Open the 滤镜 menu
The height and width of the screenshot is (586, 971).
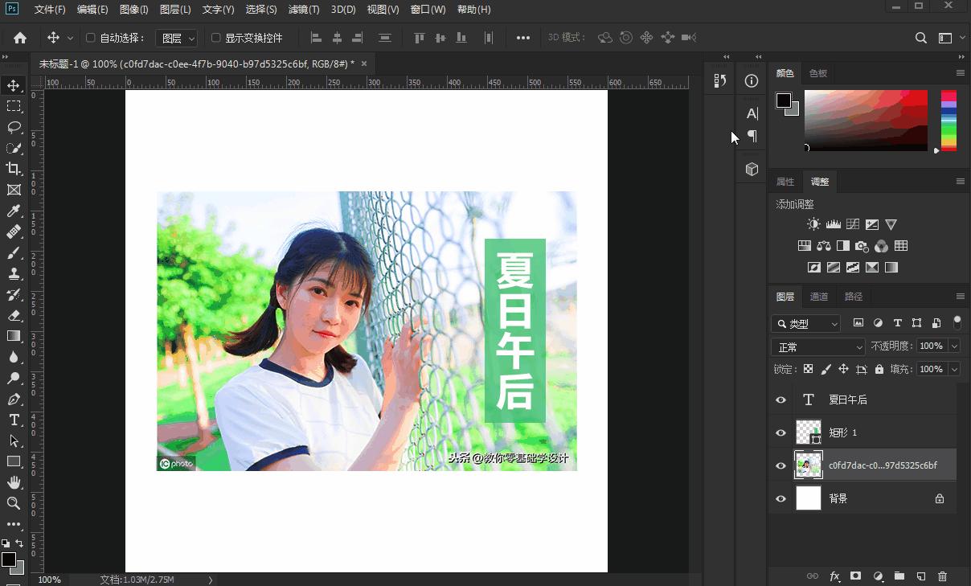coord(304,9)
